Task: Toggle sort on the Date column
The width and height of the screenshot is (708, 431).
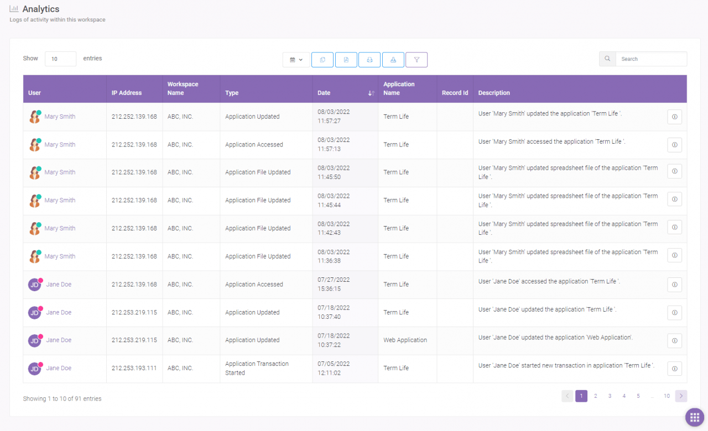Action: coord(371,93)
